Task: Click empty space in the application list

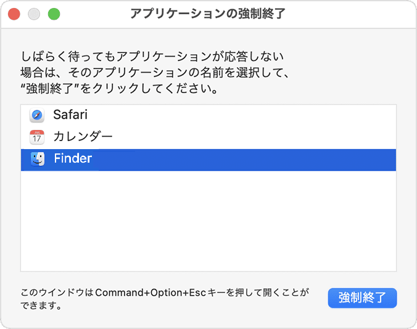Action: [208, 222]
